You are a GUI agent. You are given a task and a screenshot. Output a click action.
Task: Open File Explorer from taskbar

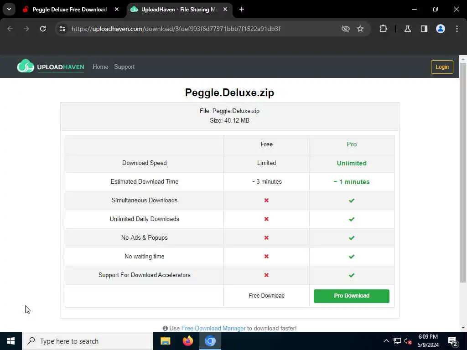click(165, 341)
